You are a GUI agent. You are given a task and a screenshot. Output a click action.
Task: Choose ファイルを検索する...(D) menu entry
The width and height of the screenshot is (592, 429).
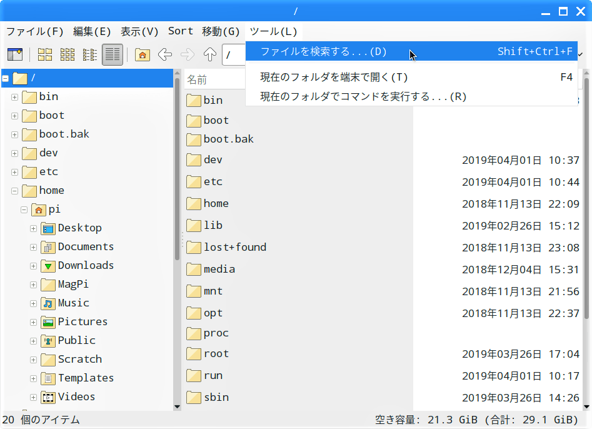pos(411,51)
